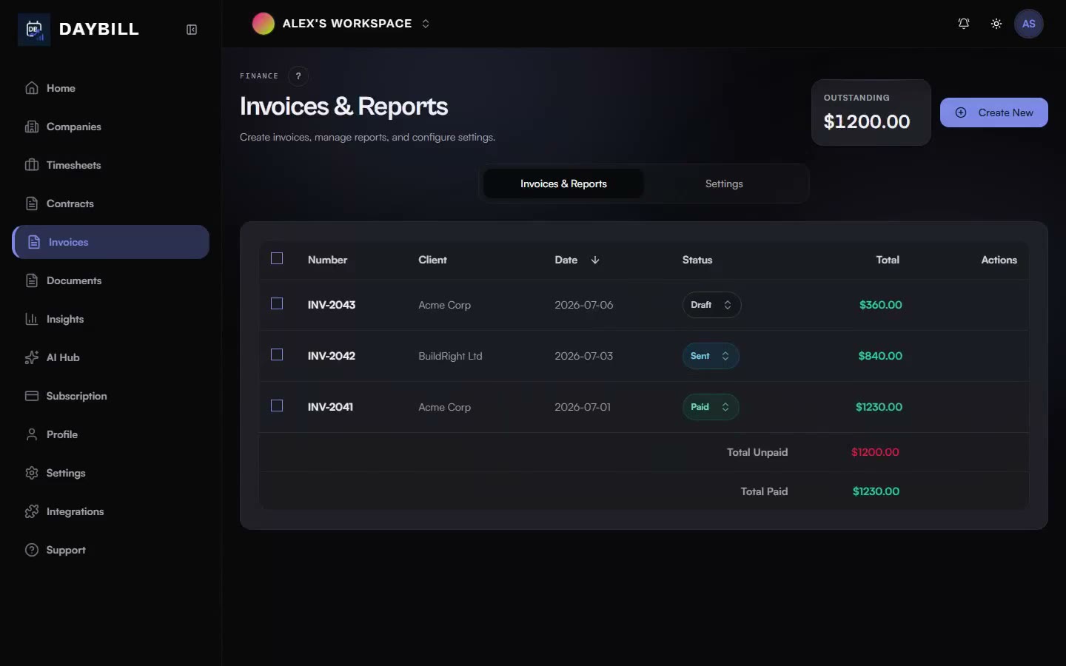Click the finance help question mark
Screen dimensions: 1066x666
click(298, 76)
